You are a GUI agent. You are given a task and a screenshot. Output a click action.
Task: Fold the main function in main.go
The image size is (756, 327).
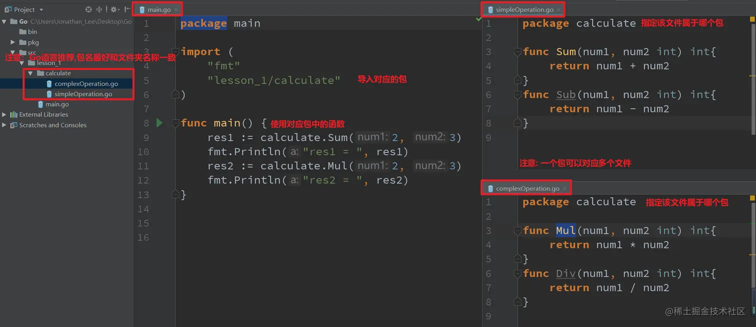(175, 123)
